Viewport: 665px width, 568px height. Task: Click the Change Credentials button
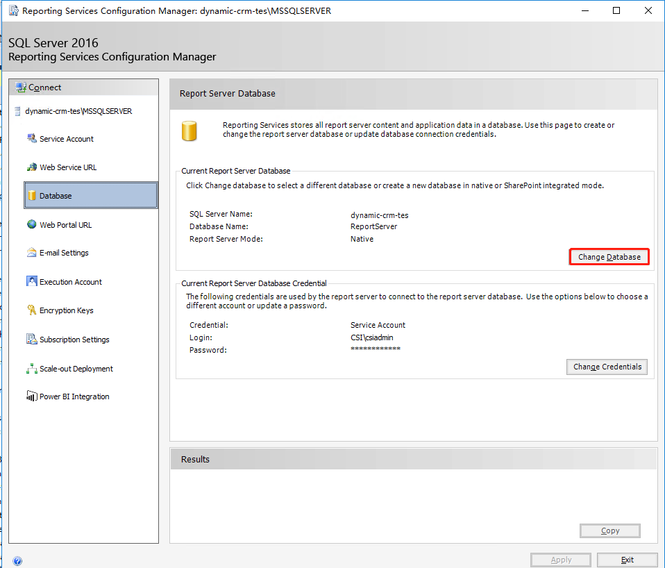[607, 367]
